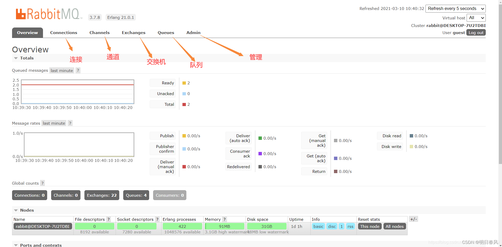Reset stats for This node
This screenshot has width=502, height=247.
coord(370,226)
